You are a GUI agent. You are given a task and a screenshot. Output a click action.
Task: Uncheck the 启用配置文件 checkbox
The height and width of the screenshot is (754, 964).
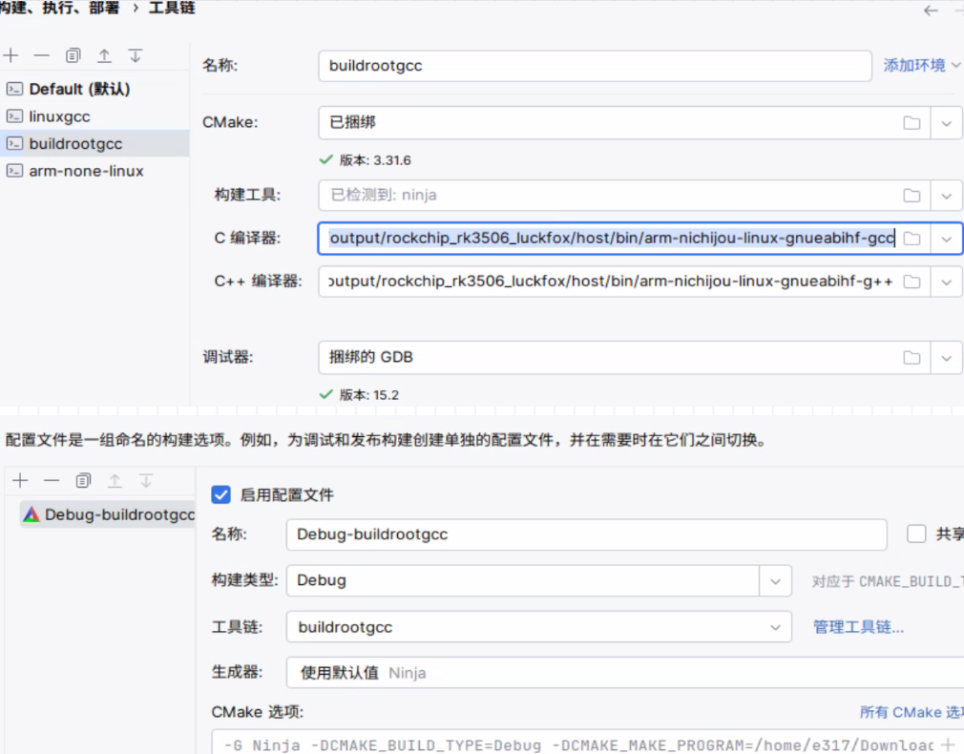coord(220,494)
